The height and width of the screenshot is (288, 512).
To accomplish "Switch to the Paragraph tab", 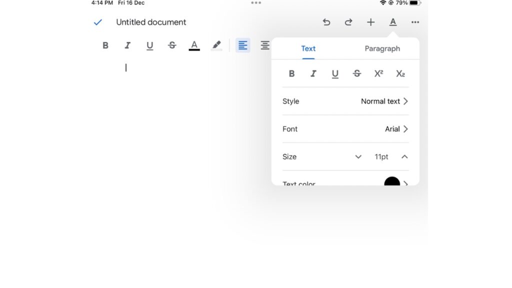I will [382, 48].
